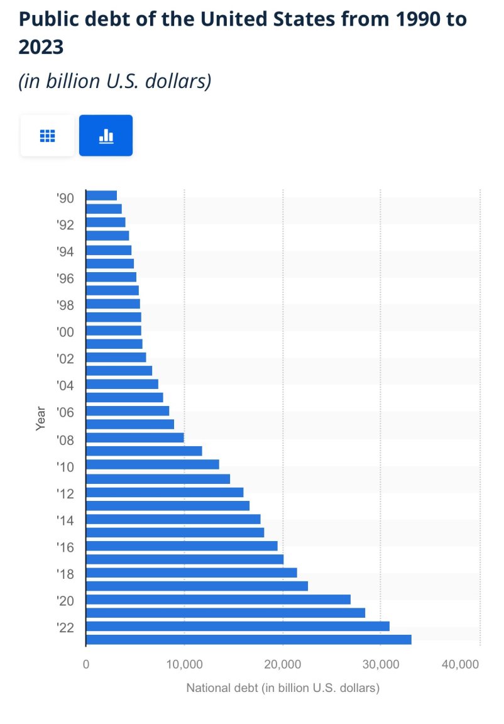Click the '22 year axis label
504x724 pixels.
click(x=65, y=627)
